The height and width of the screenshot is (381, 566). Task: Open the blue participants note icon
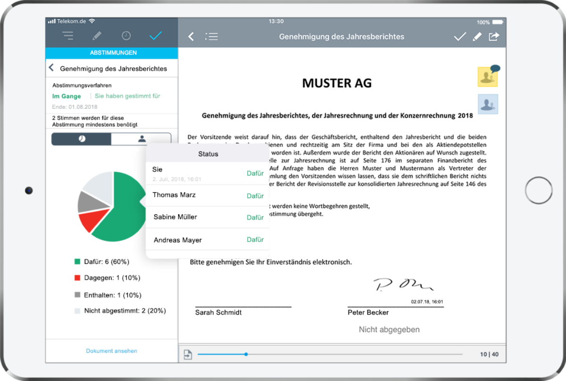pos(488,104)
